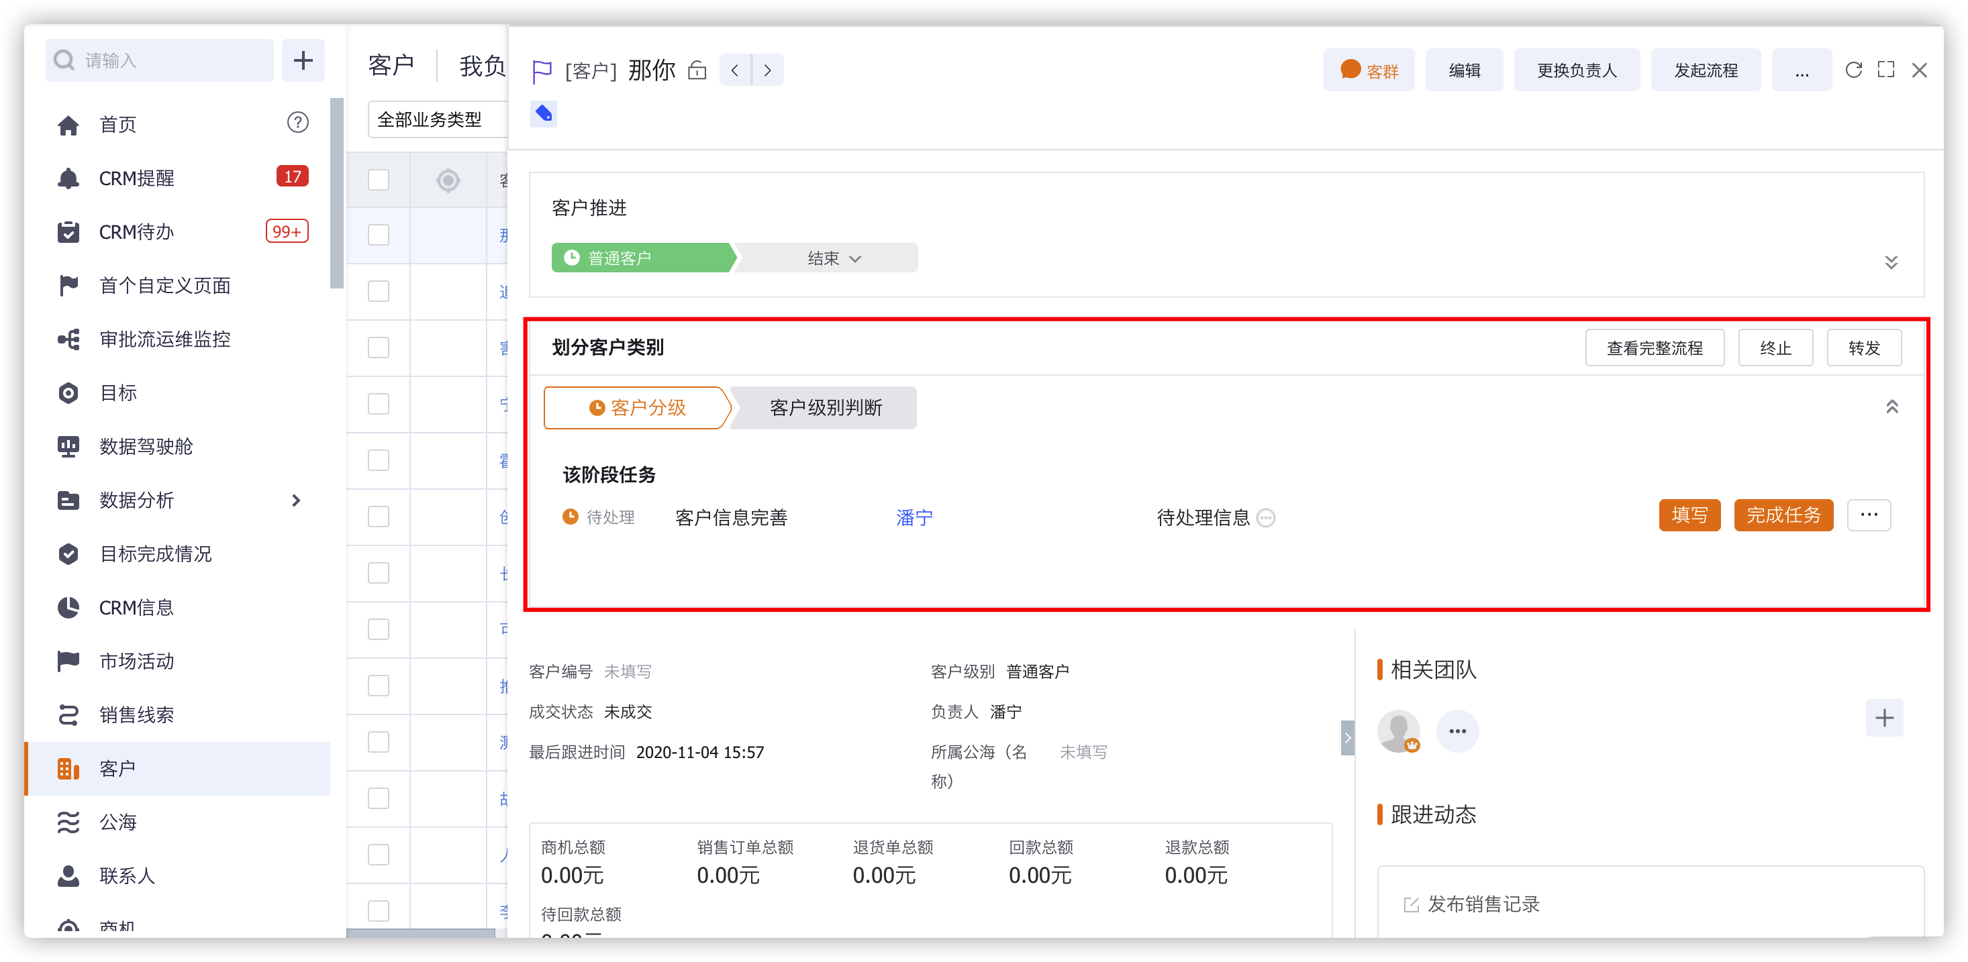This screenshot has height=962, width=1968.
Task: Click the lock icon next to 那你
Action: (697, 70)
